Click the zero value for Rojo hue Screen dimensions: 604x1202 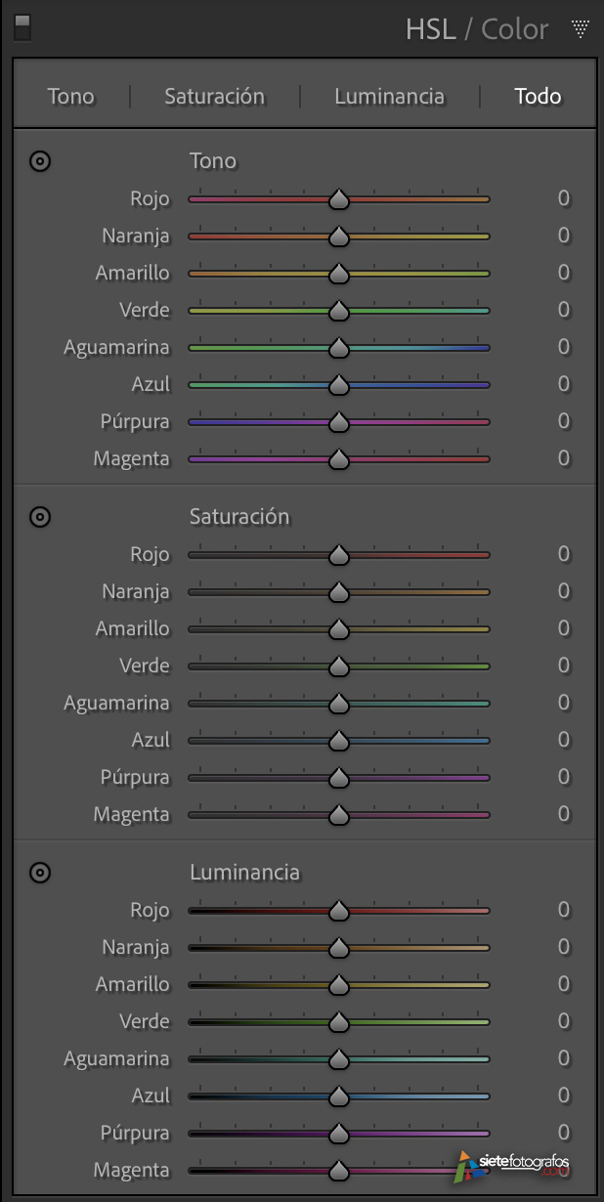click(564, 198)
